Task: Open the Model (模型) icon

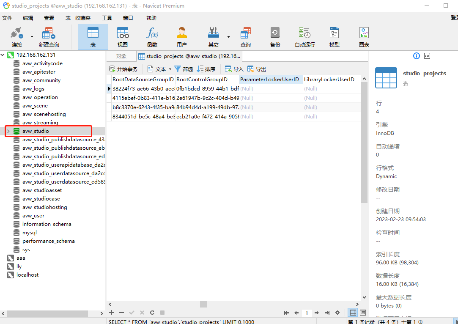Action: click(x=334, y=37)
